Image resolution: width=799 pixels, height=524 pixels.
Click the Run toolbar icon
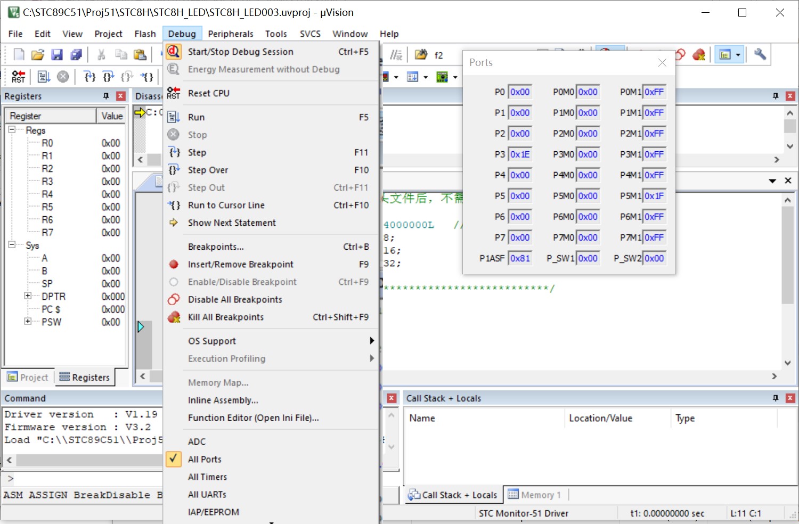click(x=44, y=77)
